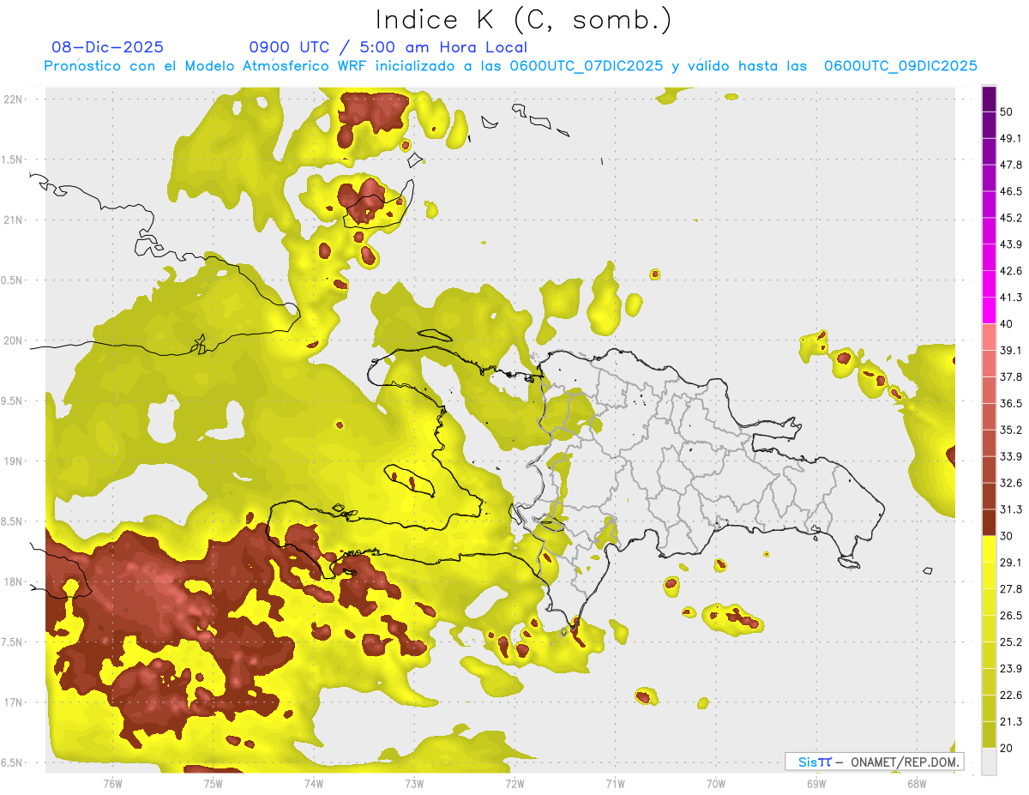This screenshot has height=795, width=1029.
Task: Click the longitude label "70W"
Action: [716, 784]
